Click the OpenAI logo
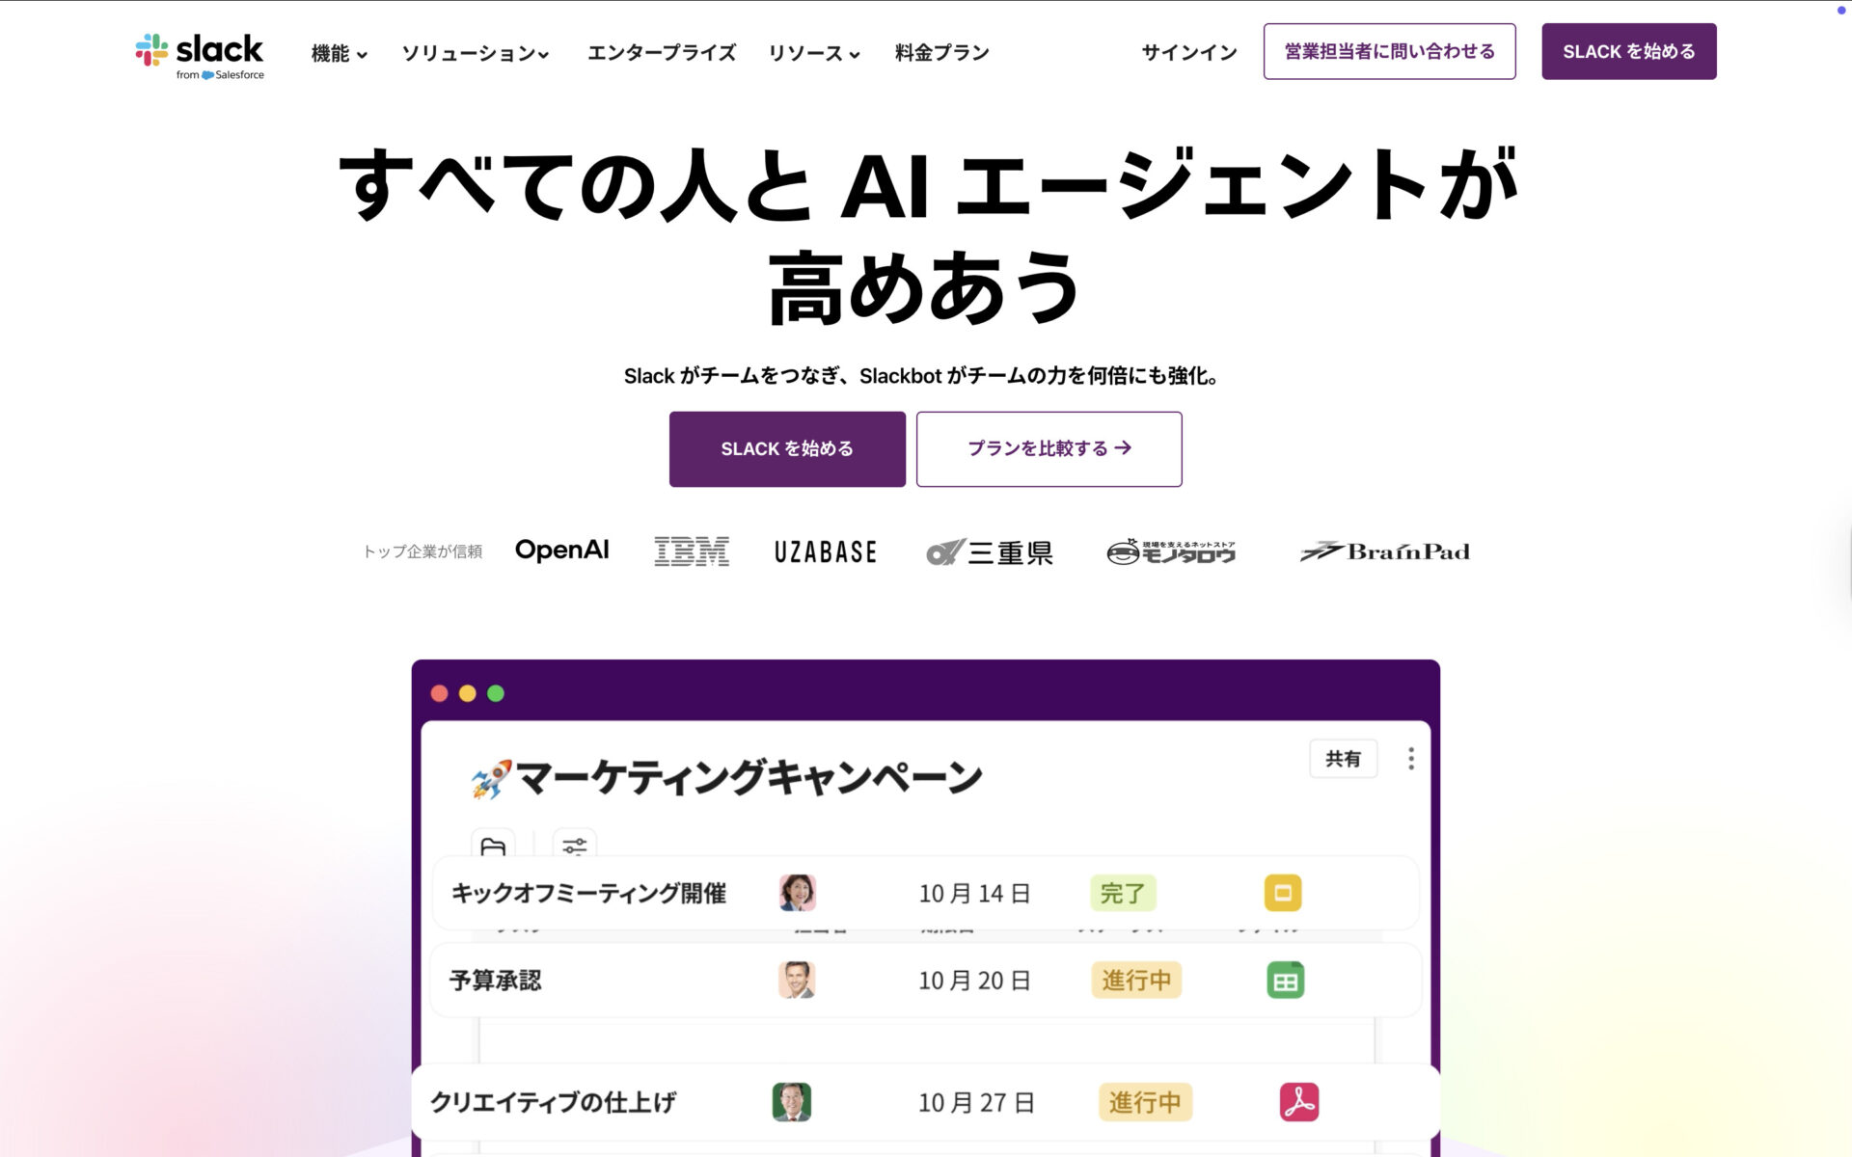Image resolution: width=1852 pixels, height=1157 pixels. (x=562, y=551)
